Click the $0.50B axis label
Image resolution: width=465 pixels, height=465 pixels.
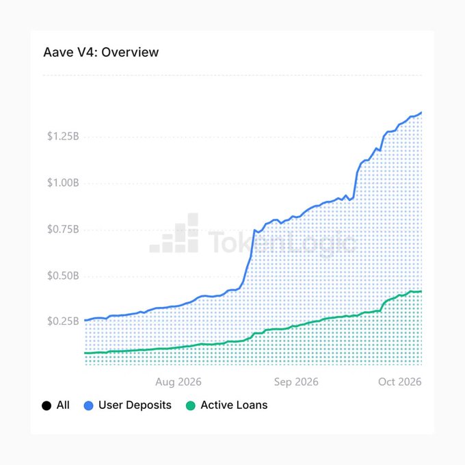pyautogui.click(x=63, y=276)
